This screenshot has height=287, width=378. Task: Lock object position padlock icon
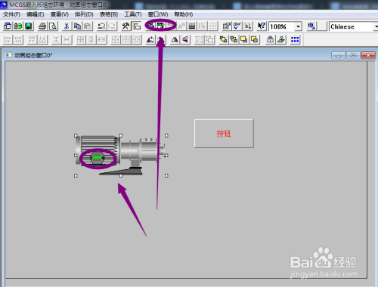click(x=271, y=39)
